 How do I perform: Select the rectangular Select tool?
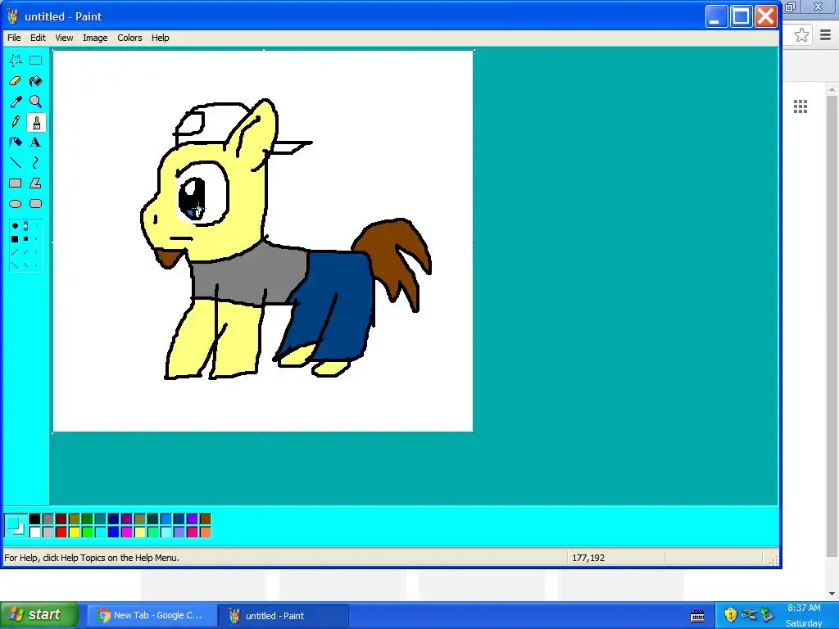tap(36, 61)
